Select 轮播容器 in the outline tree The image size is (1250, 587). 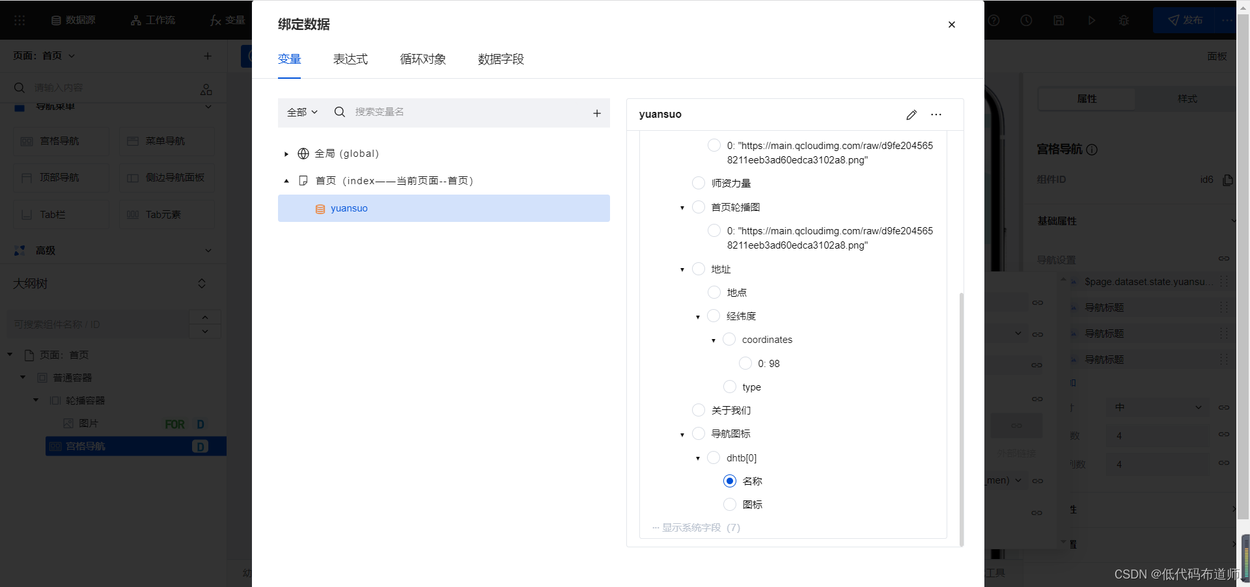coord(85,401)
